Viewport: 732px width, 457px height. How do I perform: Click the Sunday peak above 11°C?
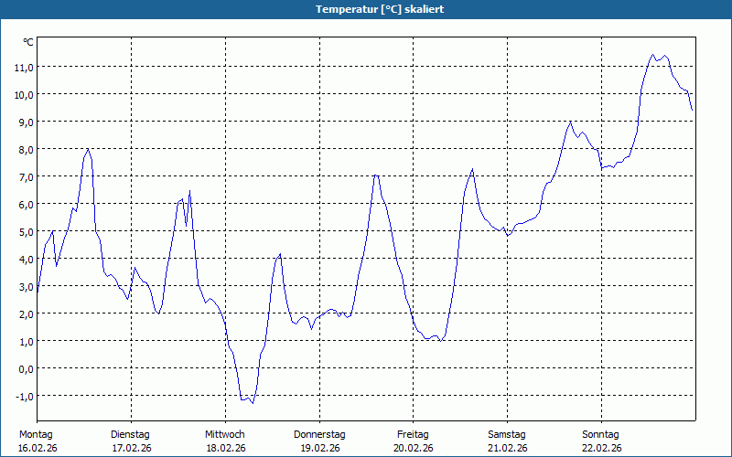click(x=653, y=55)
